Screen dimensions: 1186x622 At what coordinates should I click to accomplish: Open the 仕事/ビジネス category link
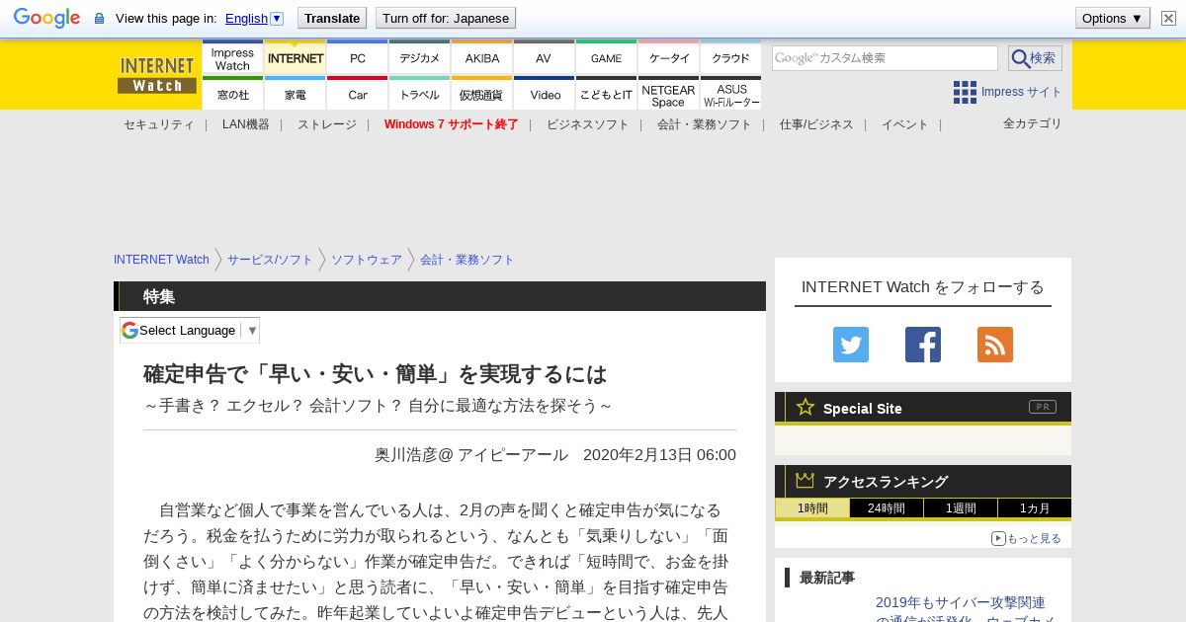pos(816,124)
